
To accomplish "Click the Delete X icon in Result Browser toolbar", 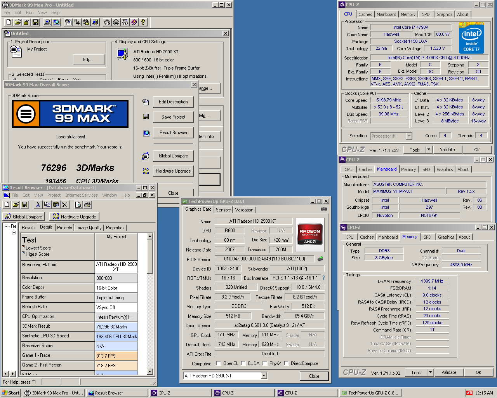I will click(x=65, y=204).
